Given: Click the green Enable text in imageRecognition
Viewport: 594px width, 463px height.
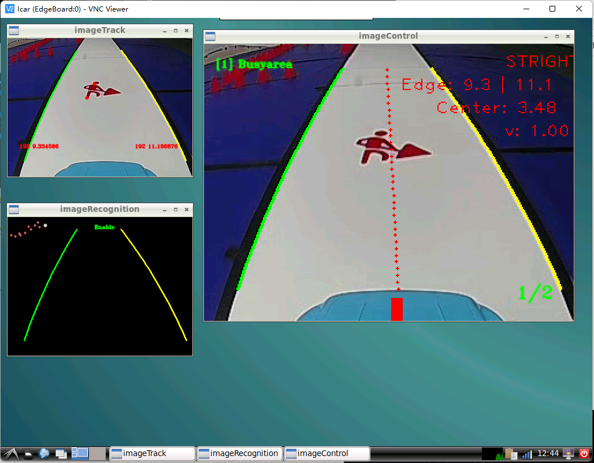Looking at the screenshot, I should (104, 227).
